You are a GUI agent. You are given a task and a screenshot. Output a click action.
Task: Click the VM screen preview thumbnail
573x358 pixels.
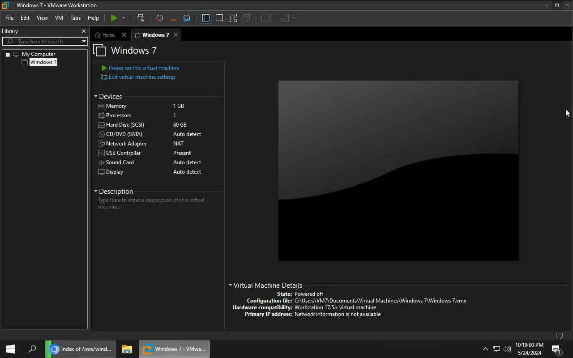click(x=398, y=170)
